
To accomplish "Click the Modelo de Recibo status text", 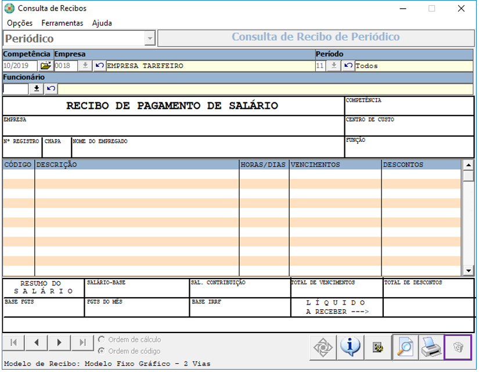I will point(107,364).
